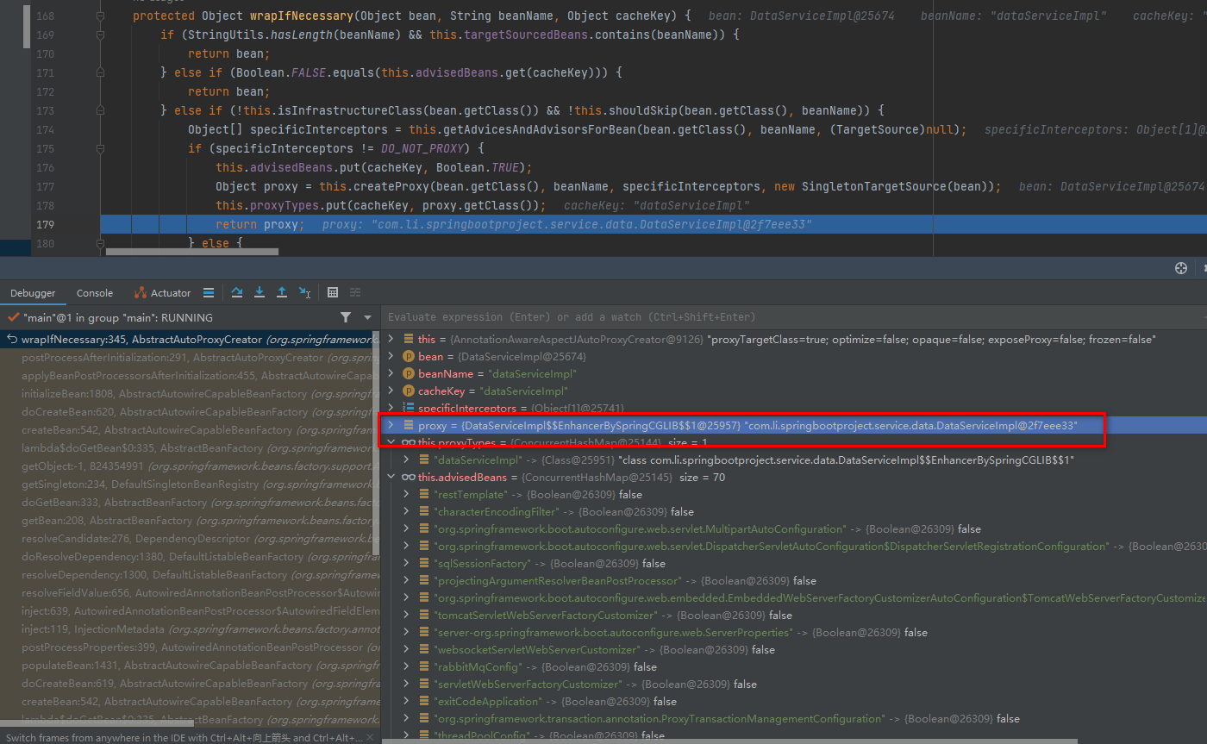Click the glasses watch icon for this.proxyTypes

(409, 443)
